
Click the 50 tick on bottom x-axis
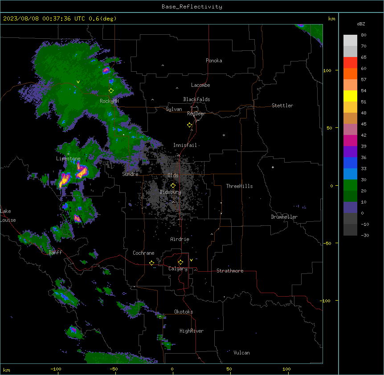229,369
